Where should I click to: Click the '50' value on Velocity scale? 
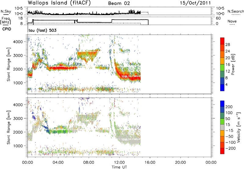pyautogui.click(x=228, y=119)
